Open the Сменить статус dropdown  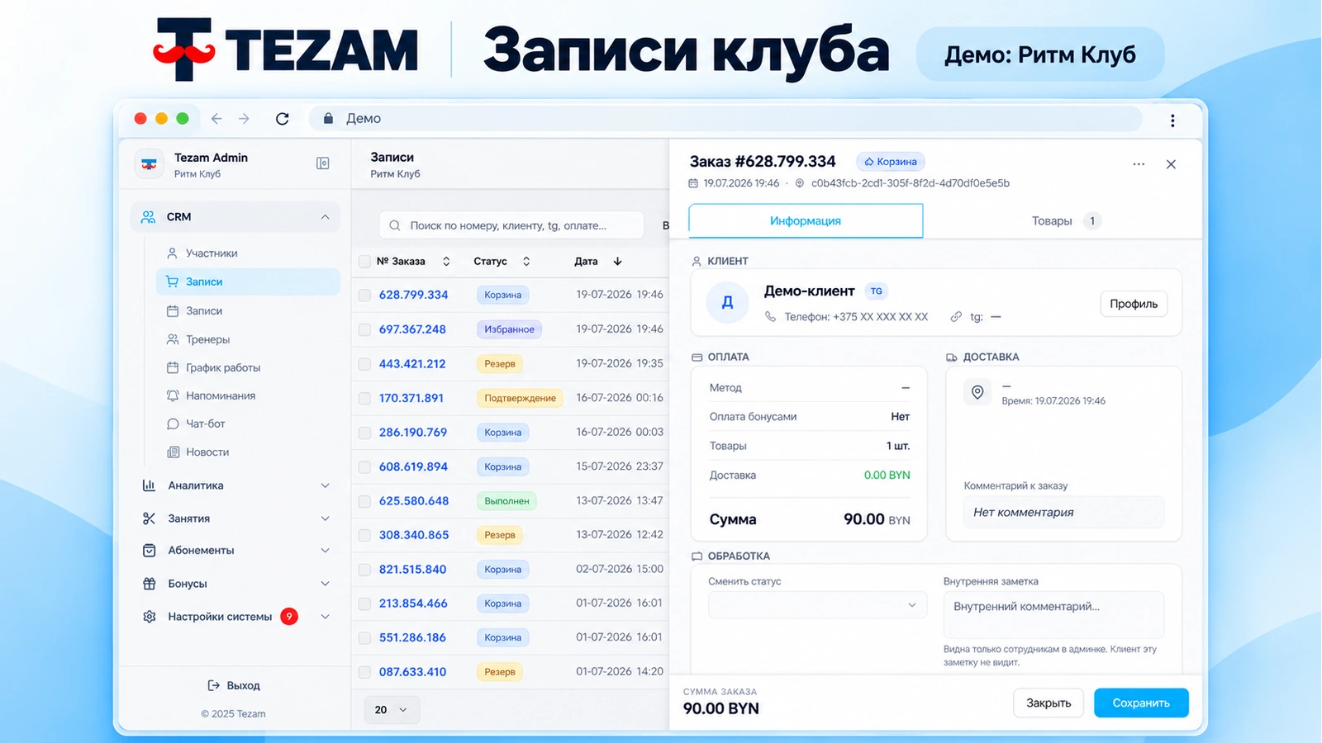(x=817, y=605)
